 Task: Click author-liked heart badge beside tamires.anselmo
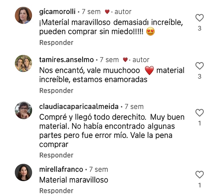pos(125,60)
